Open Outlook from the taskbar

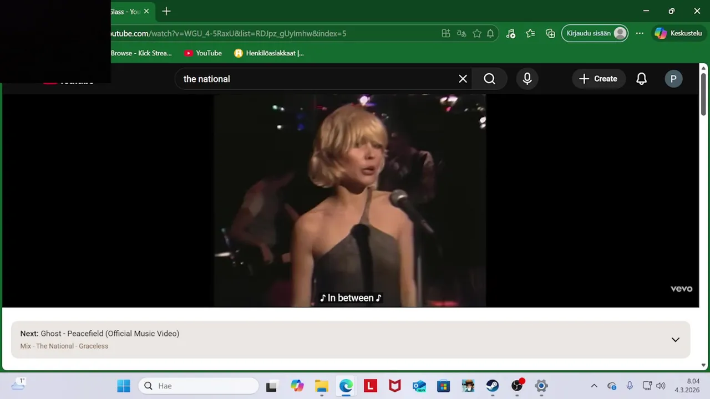tap(419, 386)
